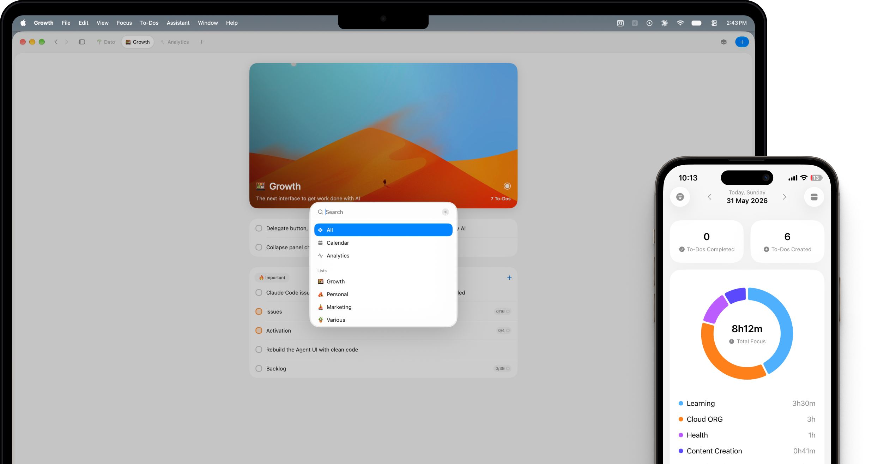
Task: Select Personal list in popup
Action: [383, 294]
